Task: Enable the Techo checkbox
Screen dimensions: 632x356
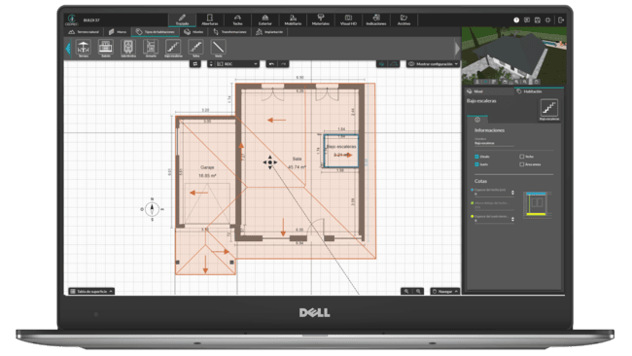Action: pos(522,157)
